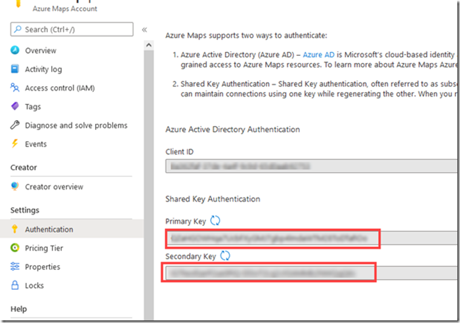The width and height of the screenshot is (460, 323).
Task: Click the purple Tags icon
Action: [x=15, y=106]
